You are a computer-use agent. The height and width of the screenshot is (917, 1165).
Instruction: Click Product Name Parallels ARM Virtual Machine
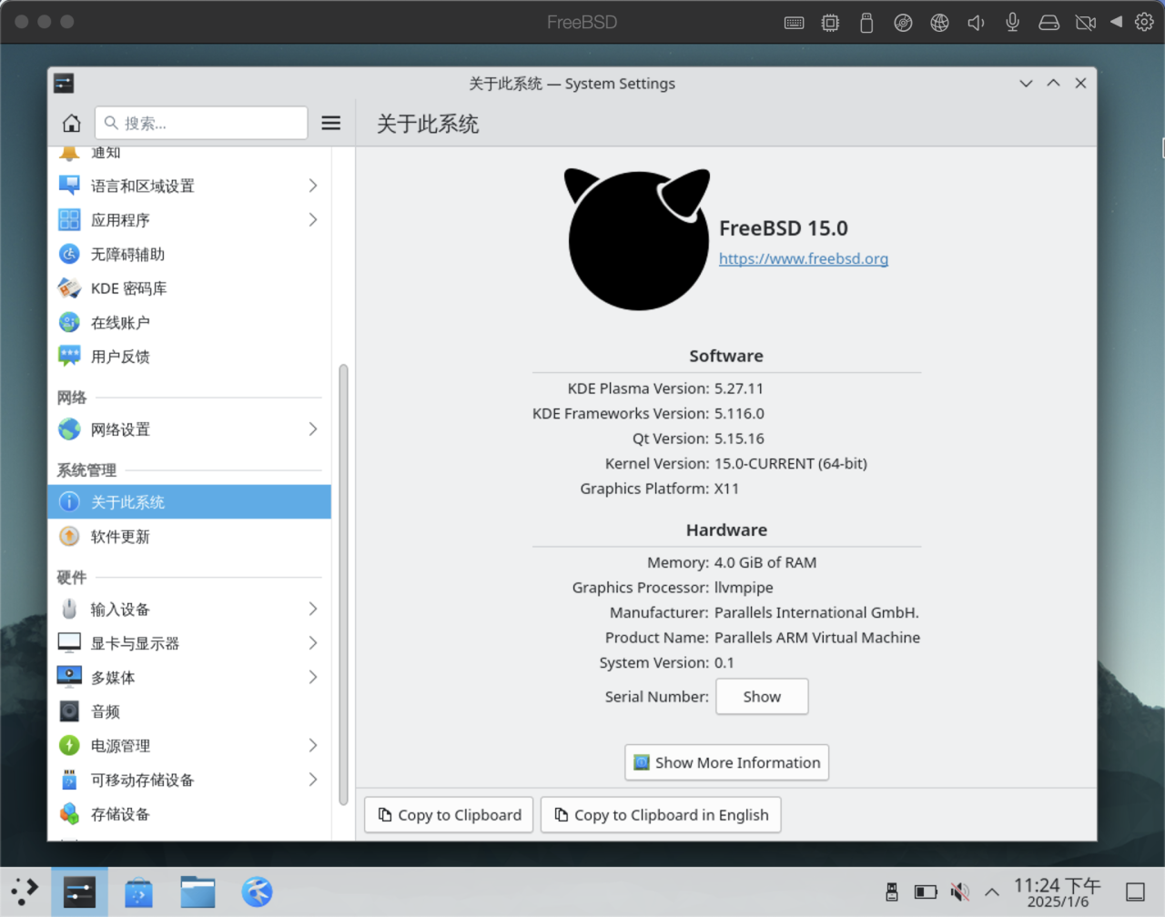pyautogui.click(x=817, y=638)
